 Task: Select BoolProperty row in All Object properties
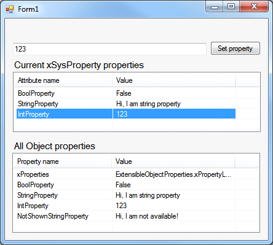click(x=125, y=185)
